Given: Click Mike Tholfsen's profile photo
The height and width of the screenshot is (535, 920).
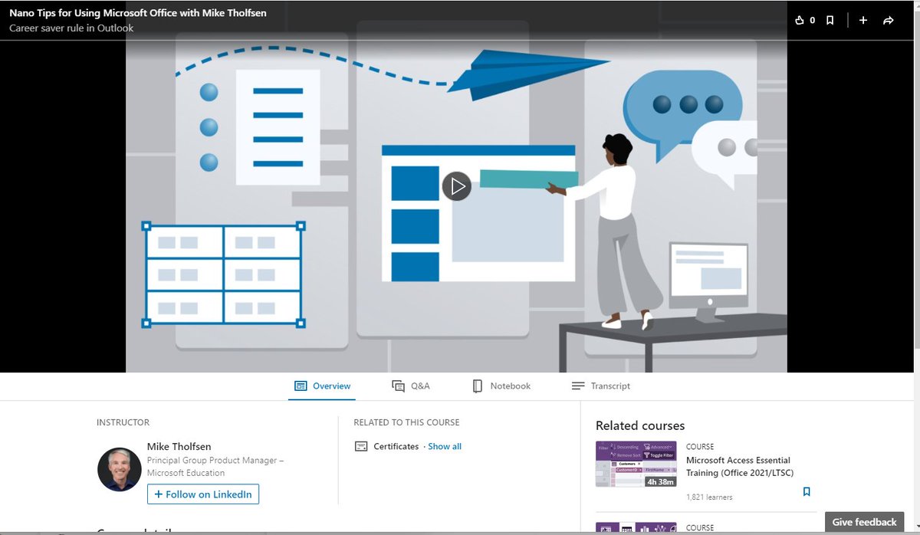Looking at the screenshot, I should [120, 468].
